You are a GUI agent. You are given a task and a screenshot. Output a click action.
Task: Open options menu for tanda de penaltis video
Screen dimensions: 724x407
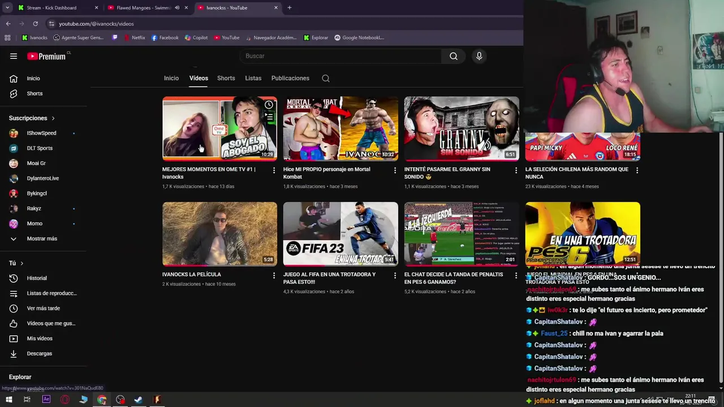click(516, 275)
